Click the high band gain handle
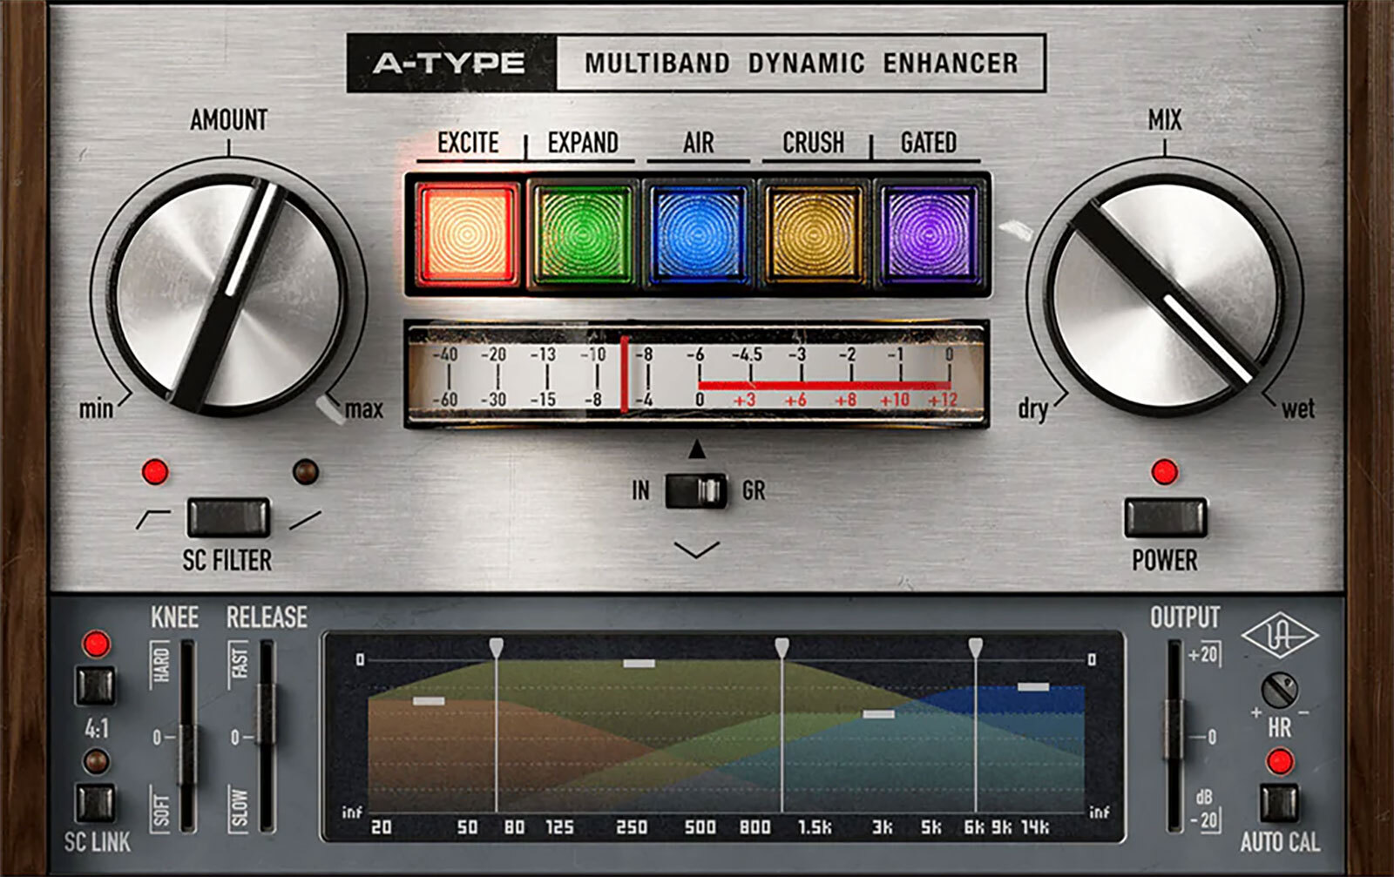This screenshot has height=877, width=1394. tap(1033, 687)
